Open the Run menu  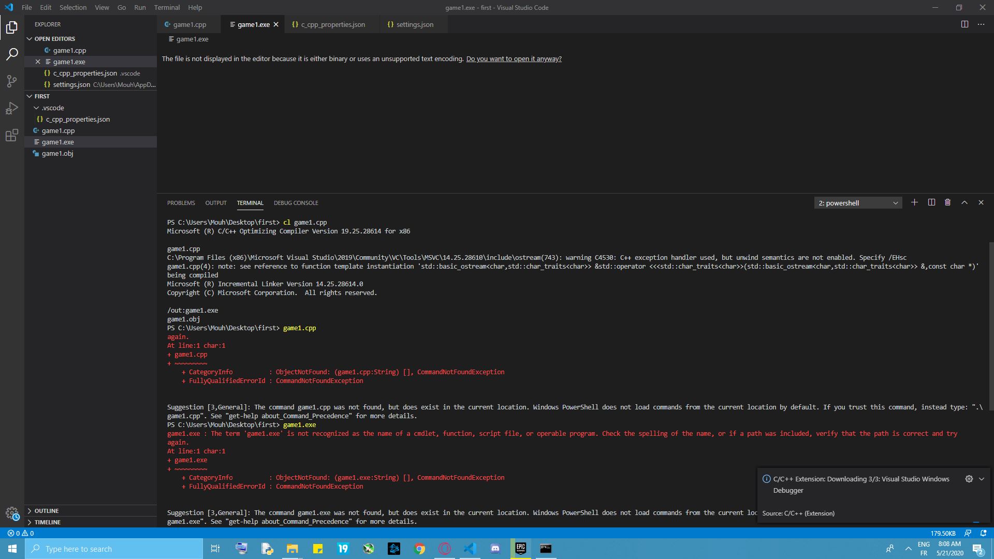[140, 7]
